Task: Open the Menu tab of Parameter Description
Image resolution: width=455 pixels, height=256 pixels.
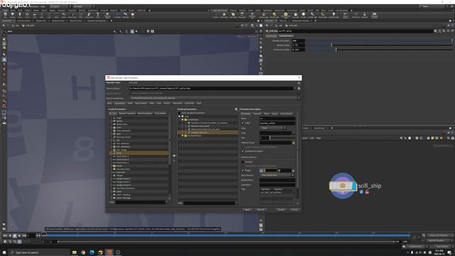Action: coord(267,114)
